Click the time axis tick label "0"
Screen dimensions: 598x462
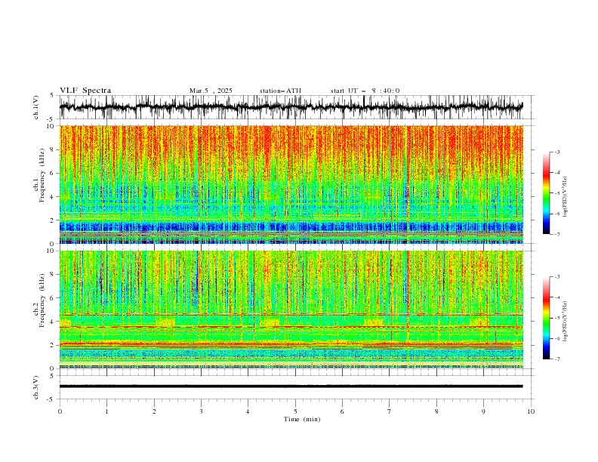coord(60,411)
